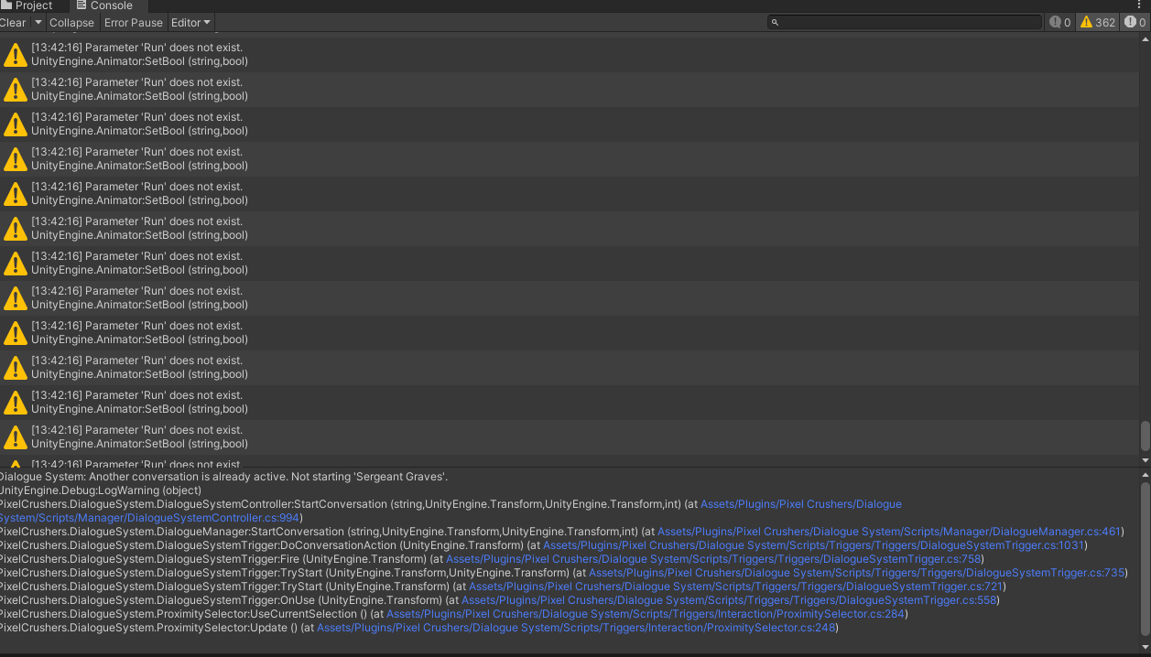This screenshot has height=657, width=1151.
Task: Toggle Error Pause
Action: (134, 22)
